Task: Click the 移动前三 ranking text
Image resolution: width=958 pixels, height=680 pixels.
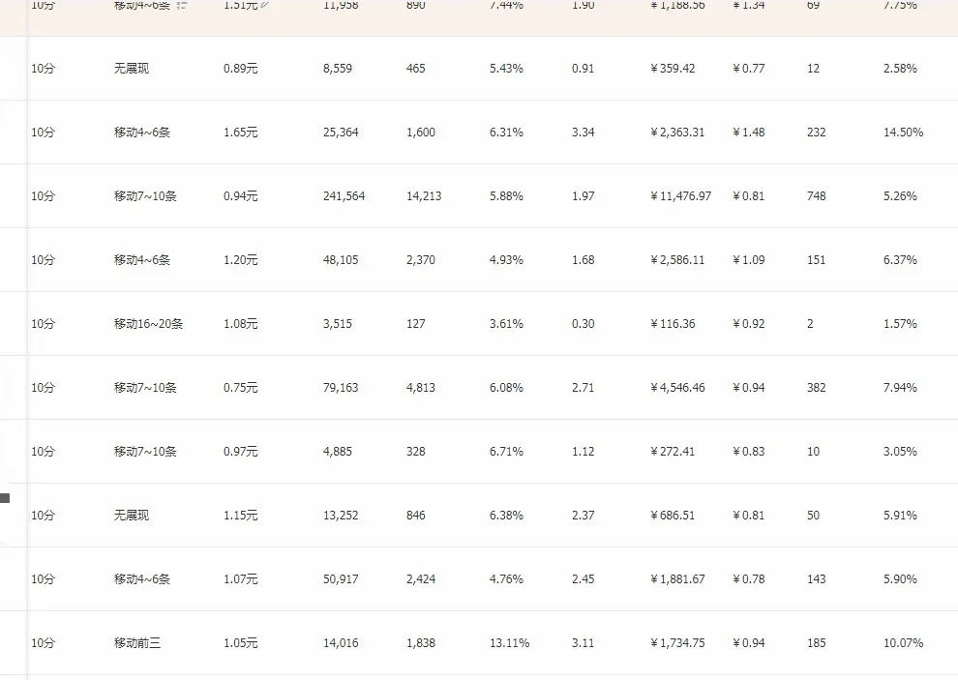Action: [136, 643]
